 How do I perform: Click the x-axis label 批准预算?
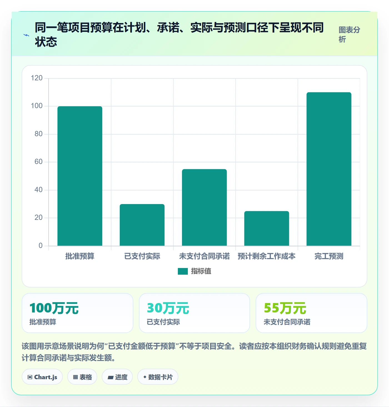pyautogui.click(x=80, y=256)
